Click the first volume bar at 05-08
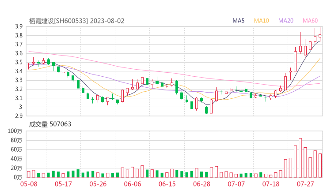This screenshot has height=194, width=327. [29, 174]
